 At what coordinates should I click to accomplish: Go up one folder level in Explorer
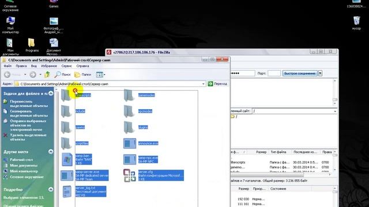point(47,75)
